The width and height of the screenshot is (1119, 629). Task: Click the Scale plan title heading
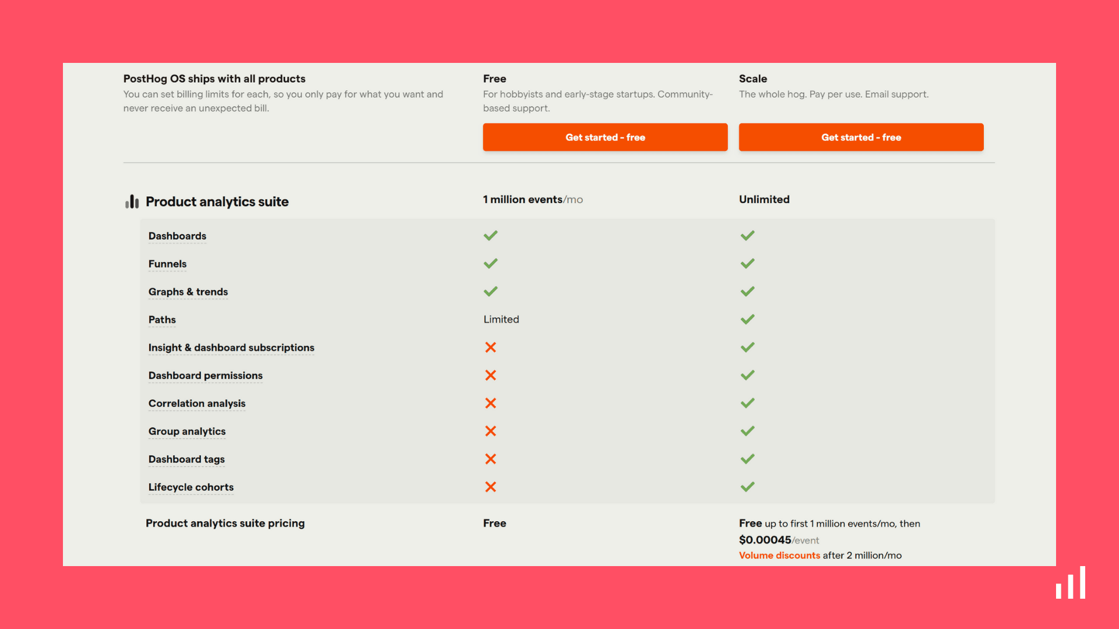point(753,79)
